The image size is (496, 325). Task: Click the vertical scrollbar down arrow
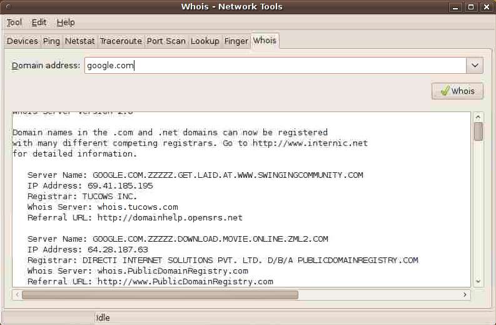[478, 281]
